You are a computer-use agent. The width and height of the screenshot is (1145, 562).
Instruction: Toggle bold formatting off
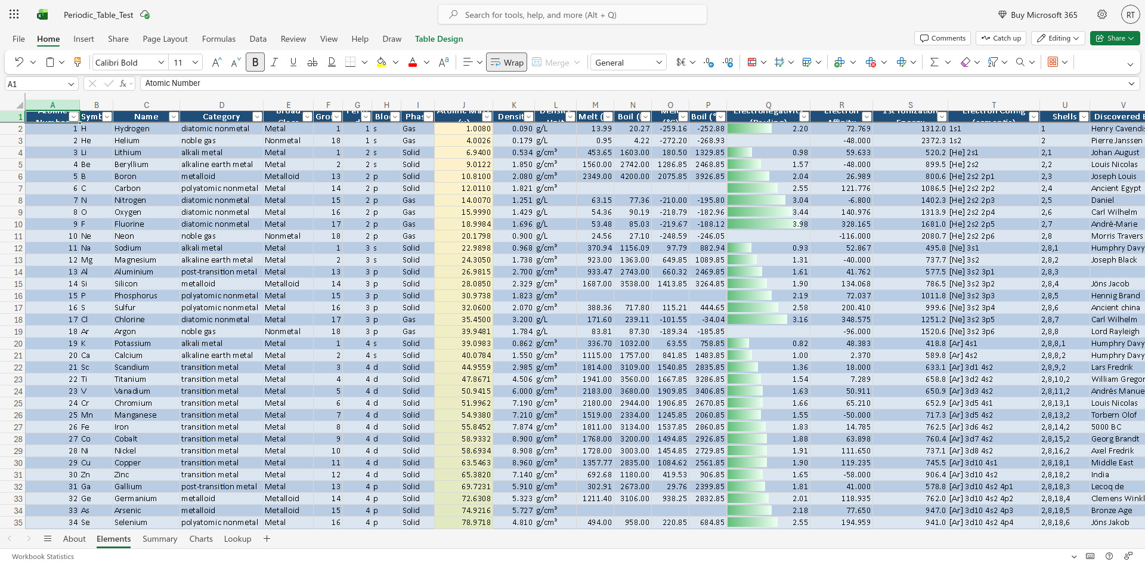point(255,62)
